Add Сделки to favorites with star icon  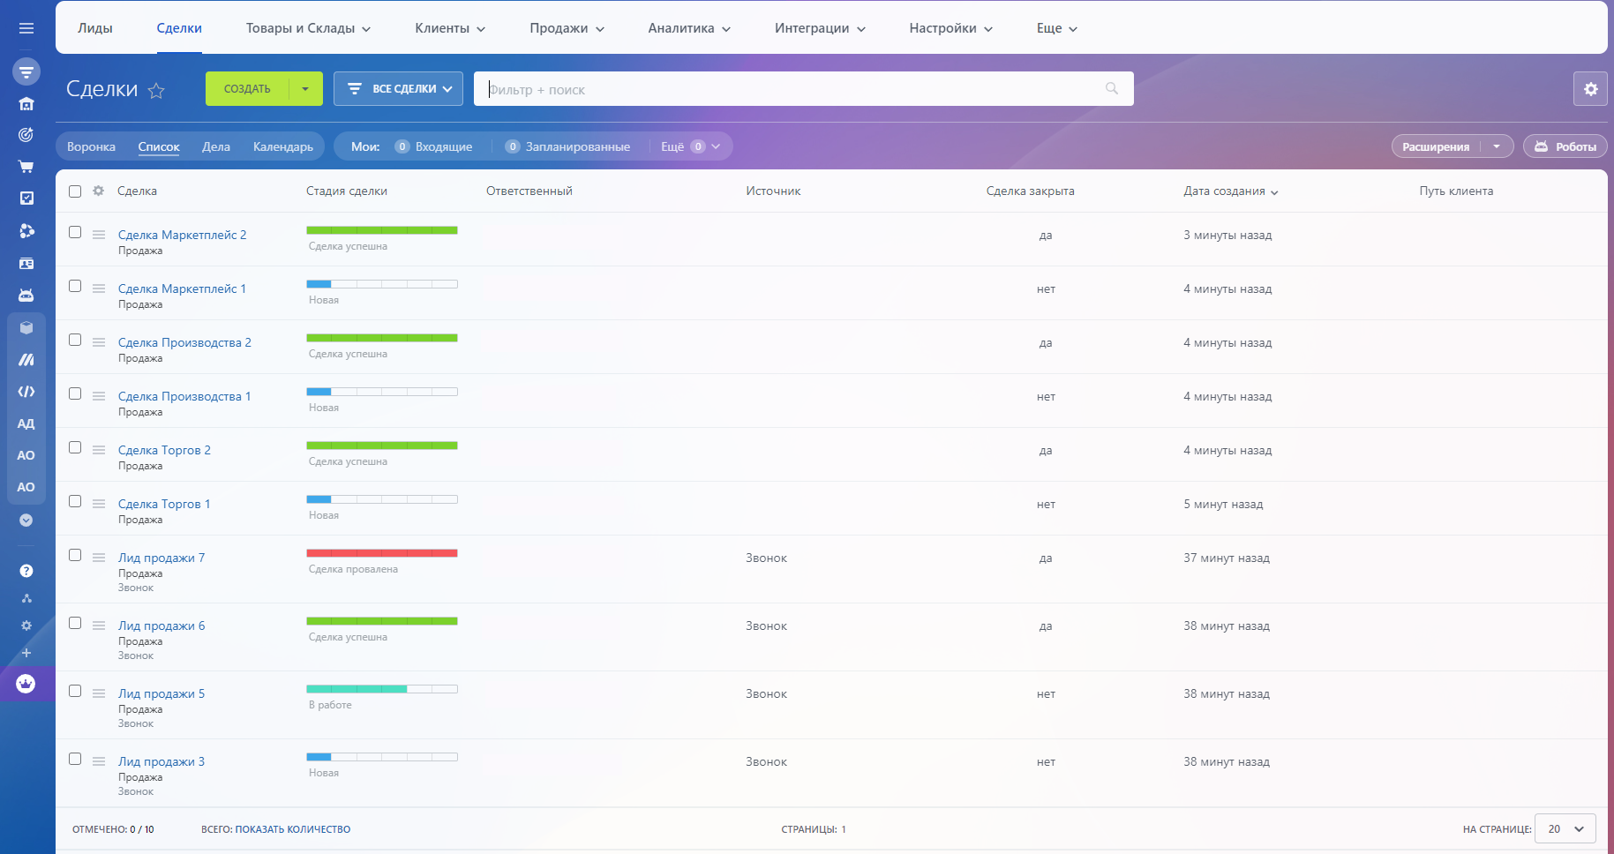(156, 90)
